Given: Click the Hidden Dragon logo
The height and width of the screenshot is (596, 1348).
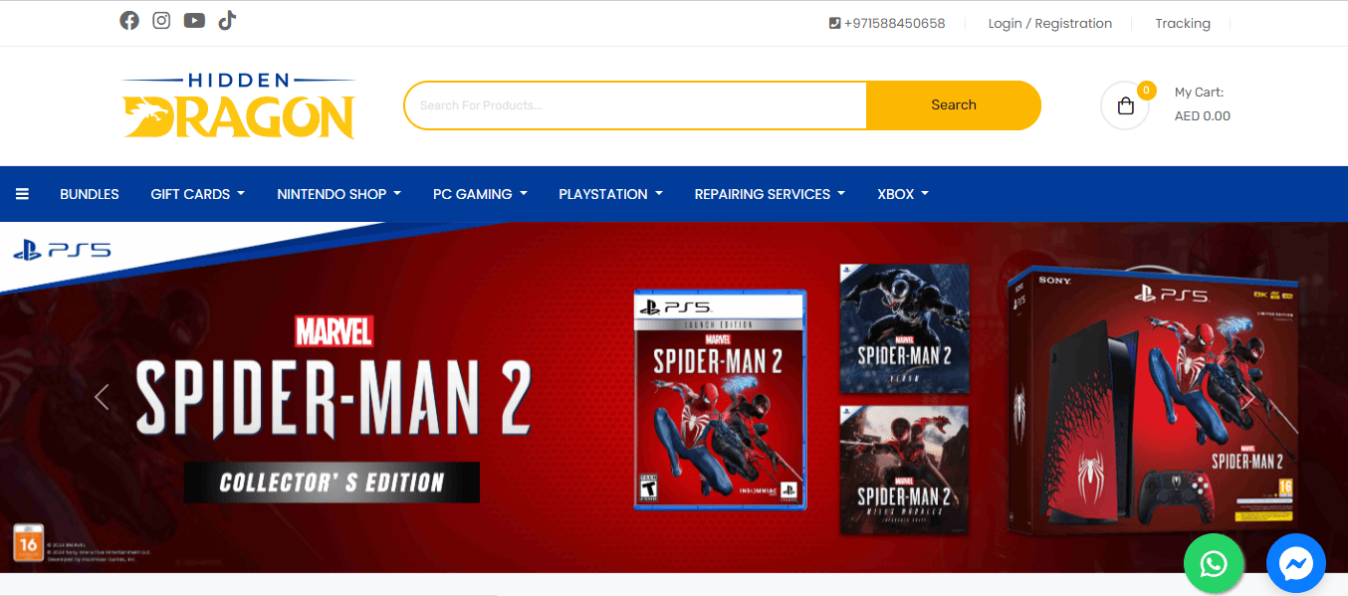Looking at the screenshot, I should [239, 105].
